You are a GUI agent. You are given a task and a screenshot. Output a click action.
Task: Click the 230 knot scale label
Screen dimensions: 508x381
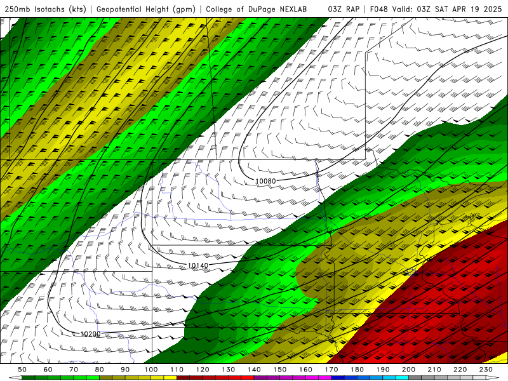pyautogui.click(x=486, y=370)
